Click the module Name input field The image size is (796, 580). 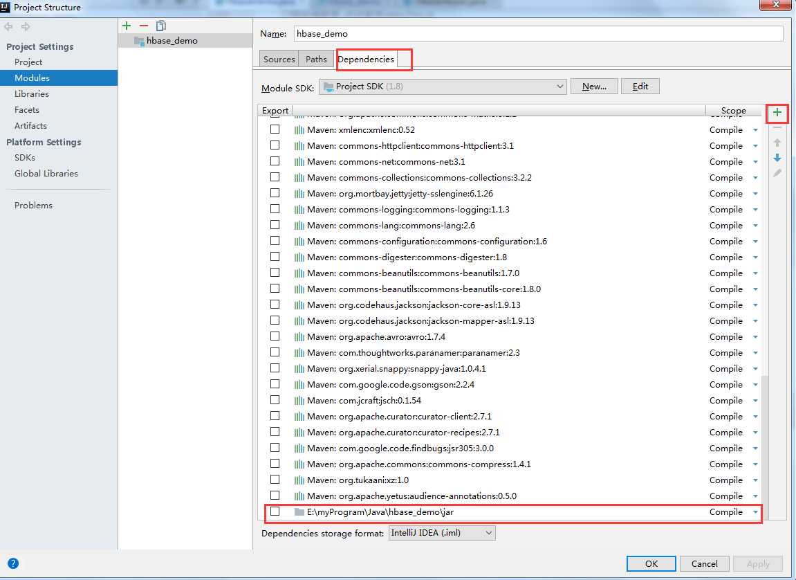[x=538, y=33]
